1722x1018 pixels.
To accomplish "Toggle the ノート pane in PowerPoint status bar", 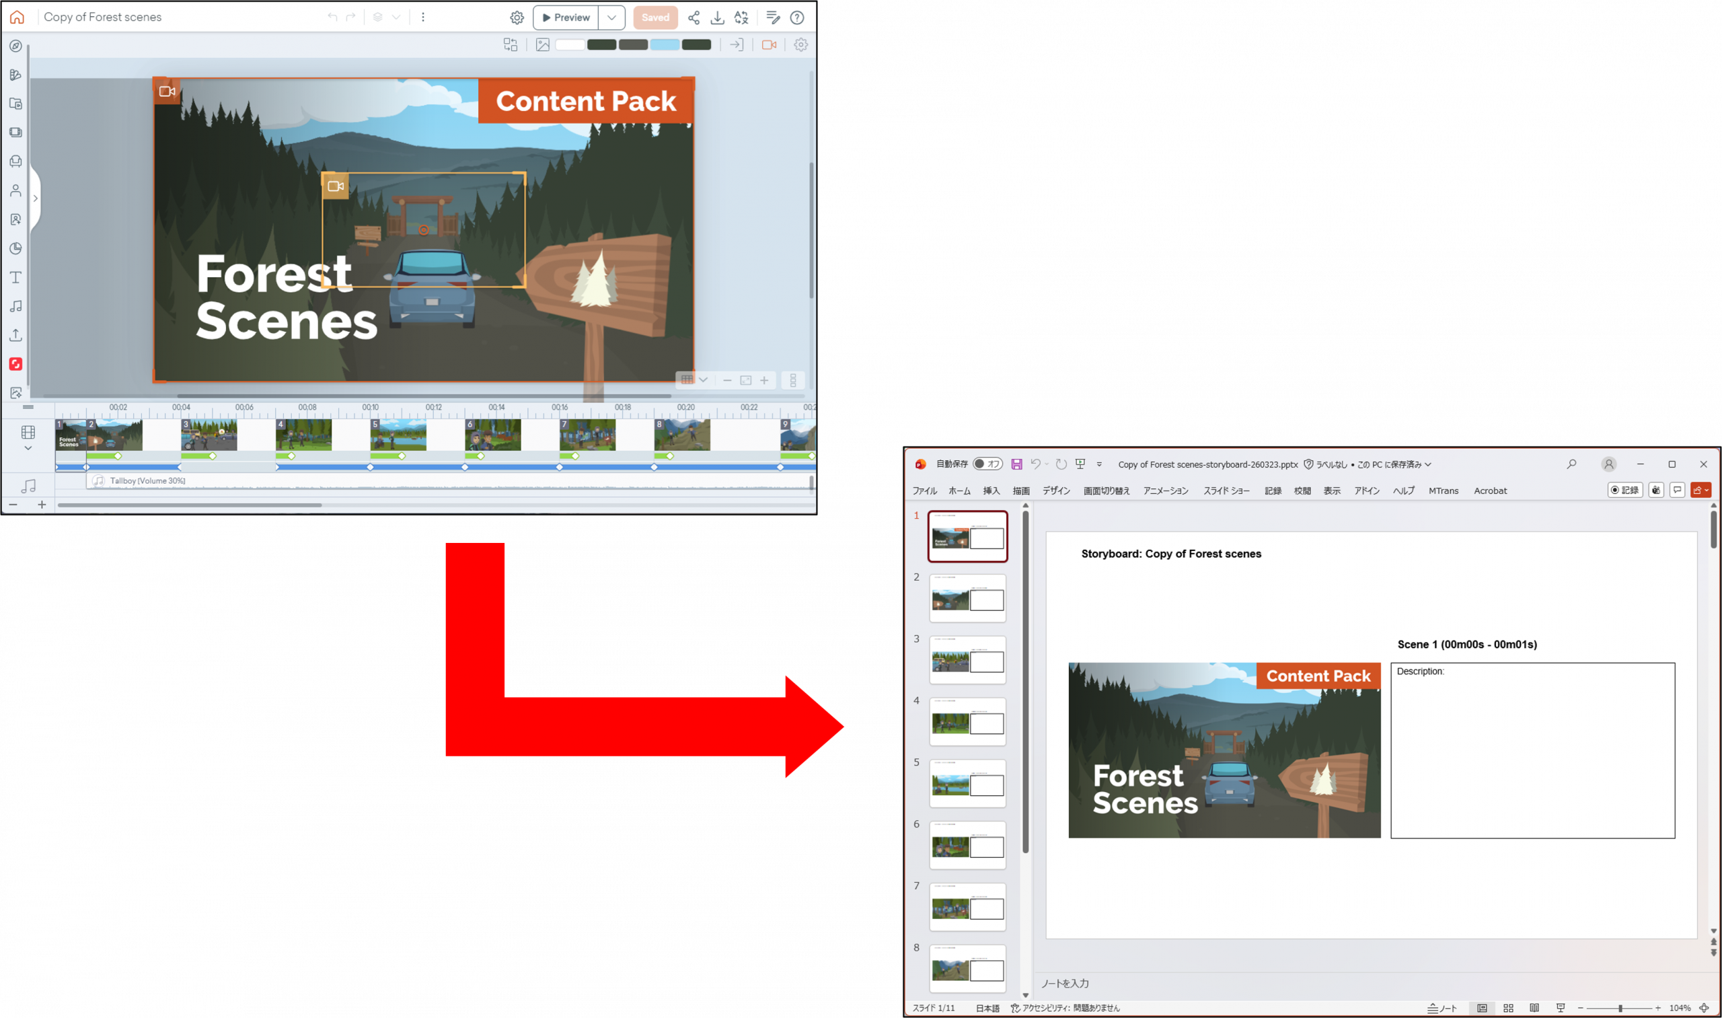I will 1443,1009.
